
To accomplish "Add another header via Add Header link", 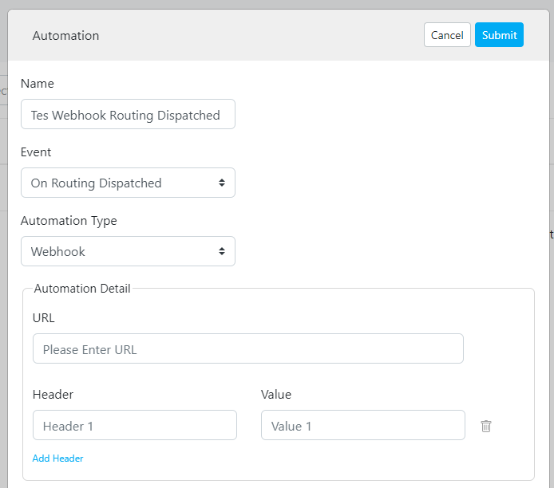I will point(57,458).
